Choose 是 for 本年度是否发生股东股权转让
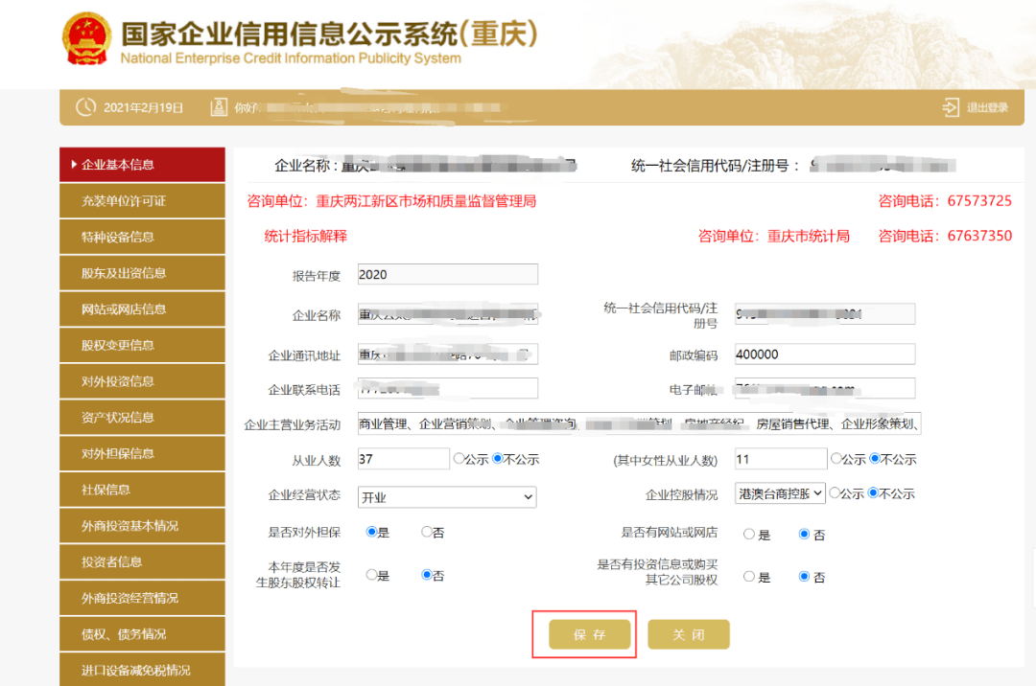Viewport: 1036px width, 686px height. tap(371, 575)
